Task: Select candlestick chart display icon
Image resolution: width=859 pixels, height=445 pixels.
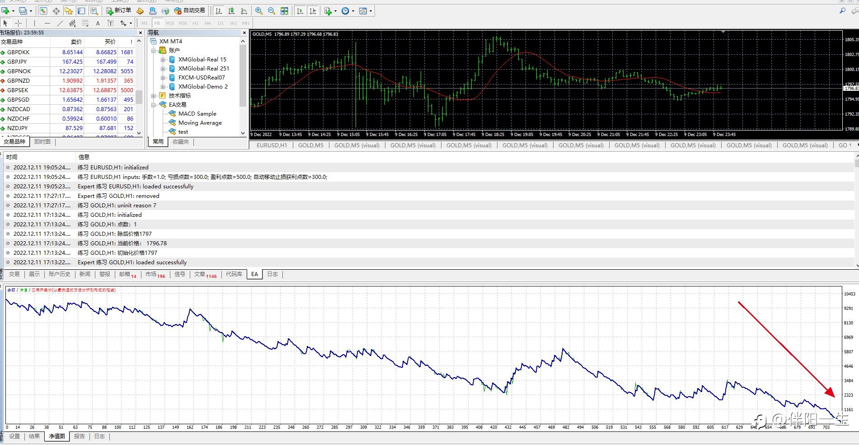Action: click(x=231, y=11)
